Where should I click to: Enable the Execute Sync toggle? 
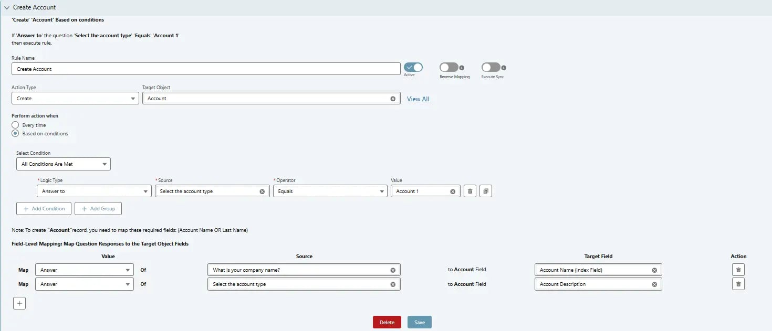(491, 67)
